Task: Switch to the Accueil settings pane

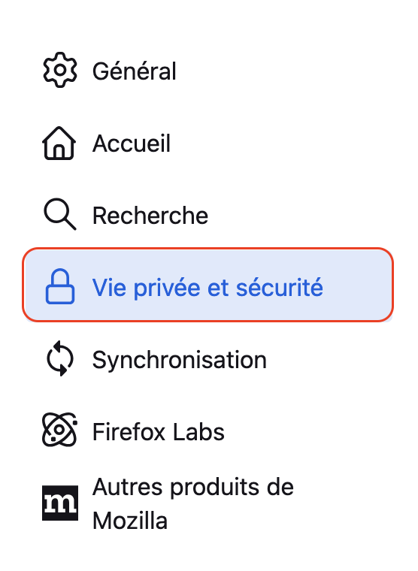Action: [x=132, y=143]
